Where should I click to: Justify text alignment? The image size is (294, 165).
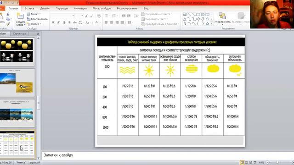coord(122,22)
